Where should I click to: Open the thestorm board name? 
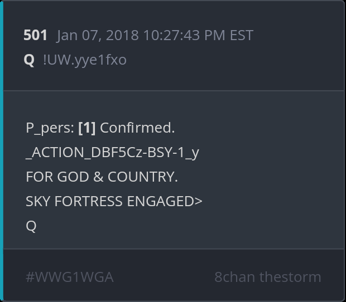click(x=290, y=277)
